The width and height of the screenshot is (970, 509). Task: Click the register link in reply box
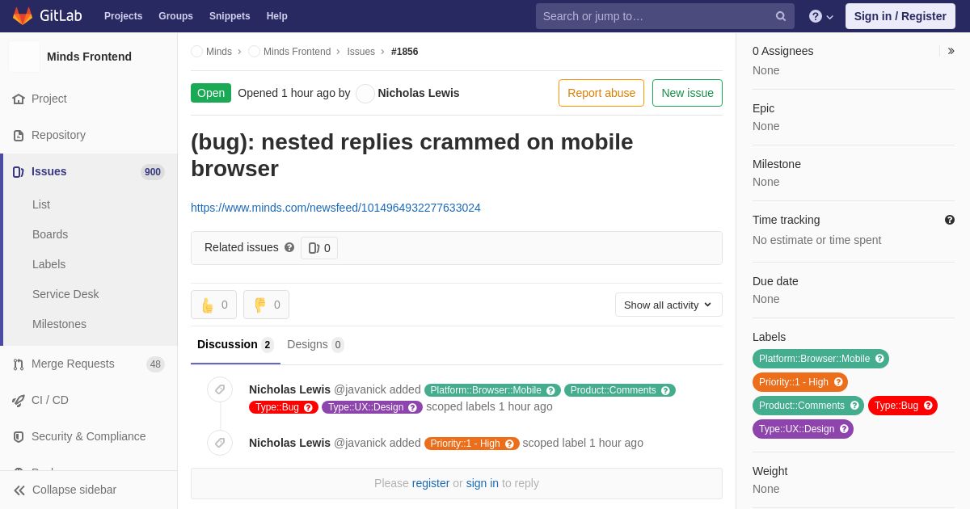[431, 483]
